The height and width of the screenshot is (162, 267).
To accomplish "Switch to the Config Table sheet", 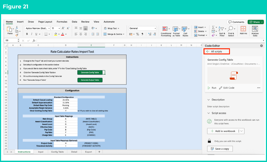I will (57, 152).
